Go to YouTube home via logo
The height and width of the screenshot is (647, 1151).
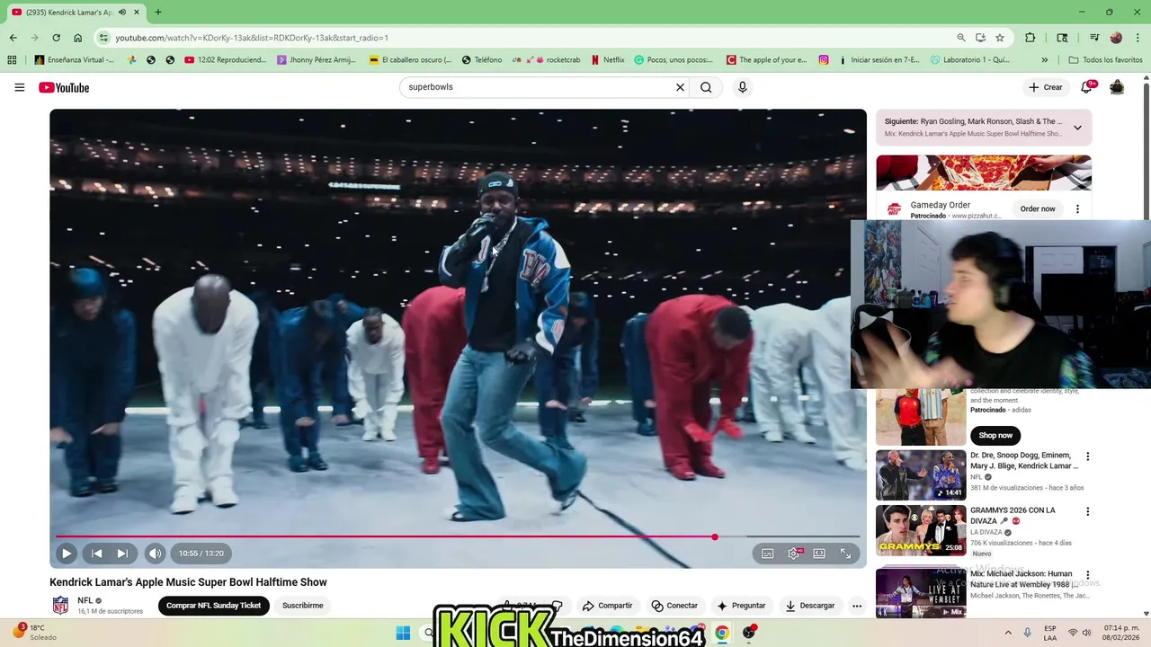[x=64, y=87]
